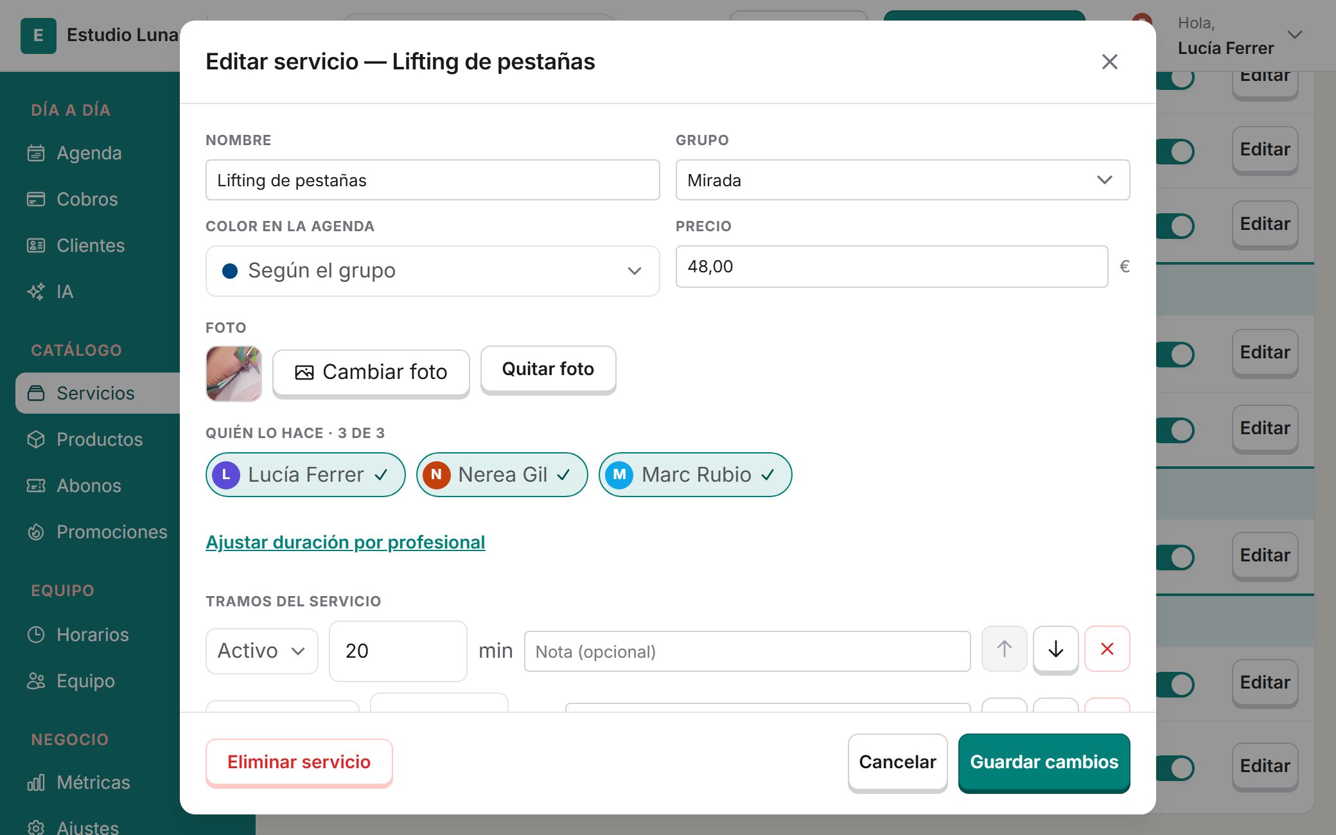Viewport: 1336px width, 835px height.
Task: Deselect Marc Rubio as professional
Action: tap(695, 475)
